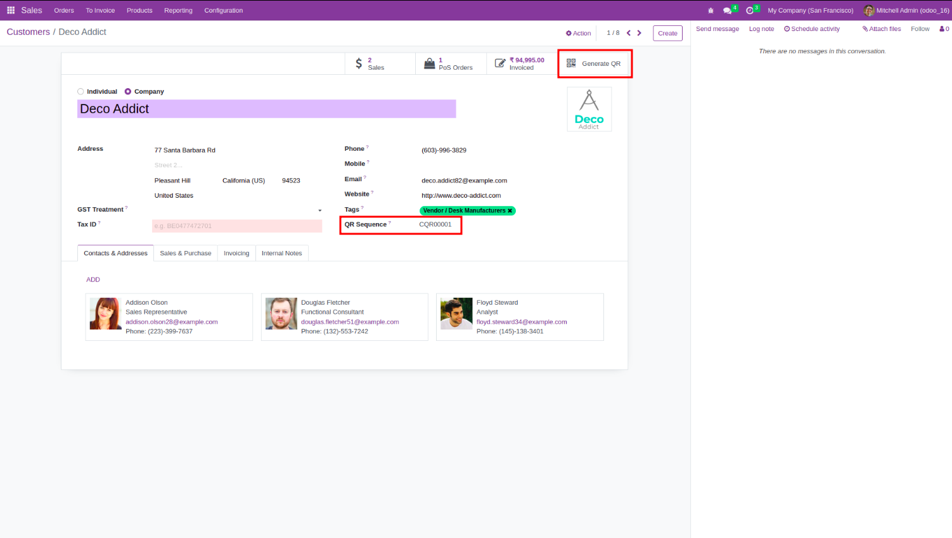Click Send message in chatter
Viewport: 952px width, 538px height.
717,29
